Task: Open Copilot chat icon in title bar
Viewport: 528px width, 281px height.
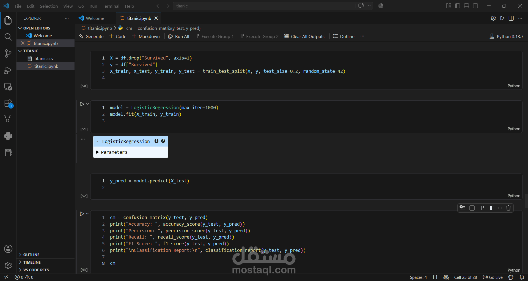Action: pos(361,6)
